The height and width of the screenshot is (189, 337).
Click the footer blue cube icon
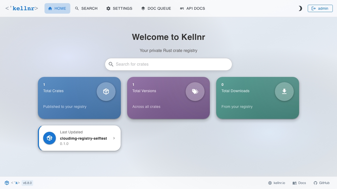tap(7, 183)
